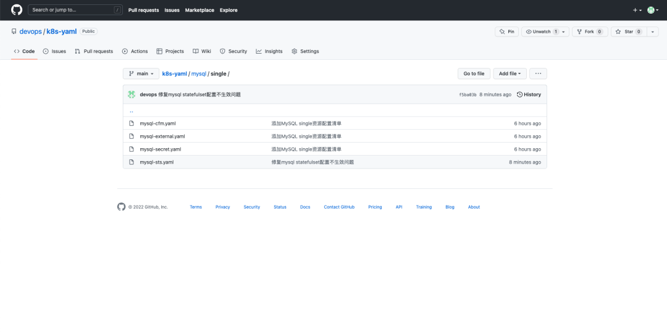This screenshot has height=334, width=667.
Task: Open commit message on mysql-sts.yaml row
Action: pos(313,162)
